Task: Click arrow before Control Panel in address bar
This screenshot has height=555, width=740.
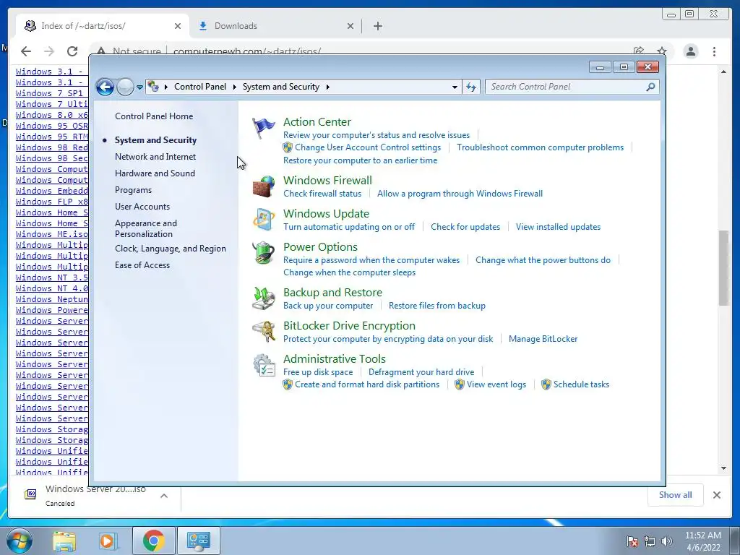Action: click(x=166, y=87)
